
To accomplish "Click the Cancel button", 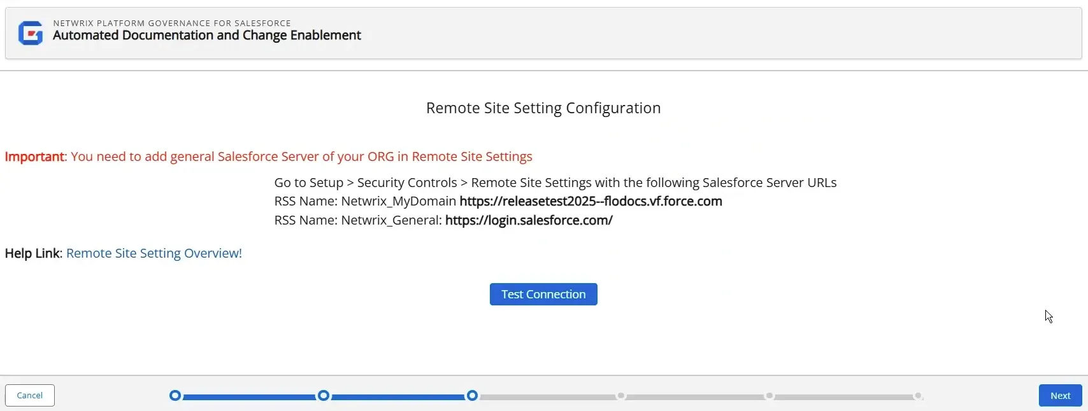I will pos(30,395).
